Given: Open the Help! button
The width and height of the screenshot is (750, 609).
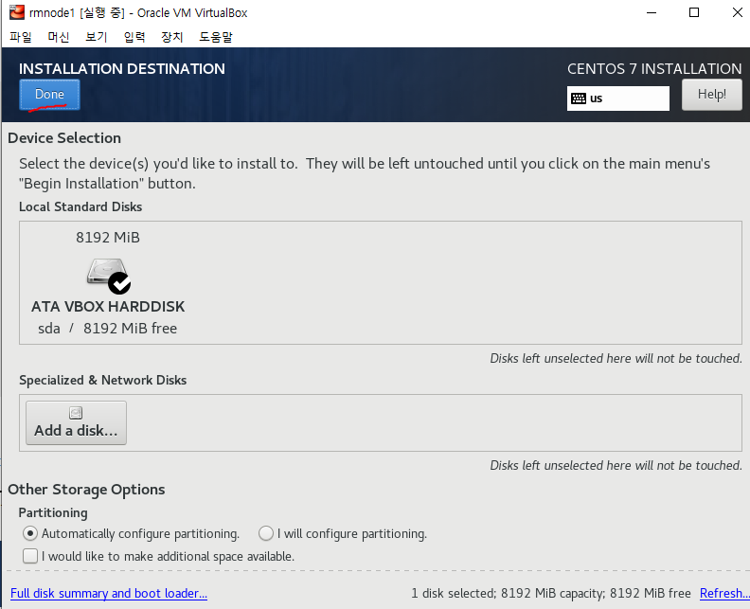Looking at the screenshot, I should pyautogui.click(x=711, y=95).
